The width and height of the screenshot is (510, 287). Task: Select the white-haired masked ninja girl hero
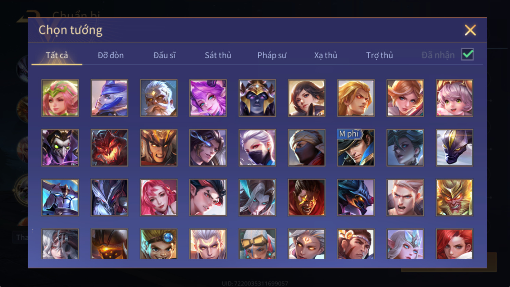(257, 148)
